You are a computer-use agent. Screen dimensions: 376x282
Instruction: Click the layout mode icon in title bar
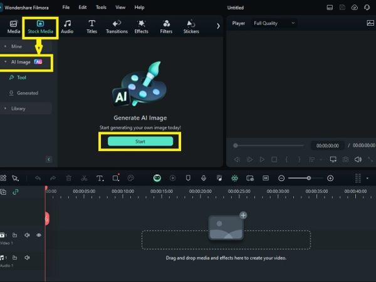[330, 8]
